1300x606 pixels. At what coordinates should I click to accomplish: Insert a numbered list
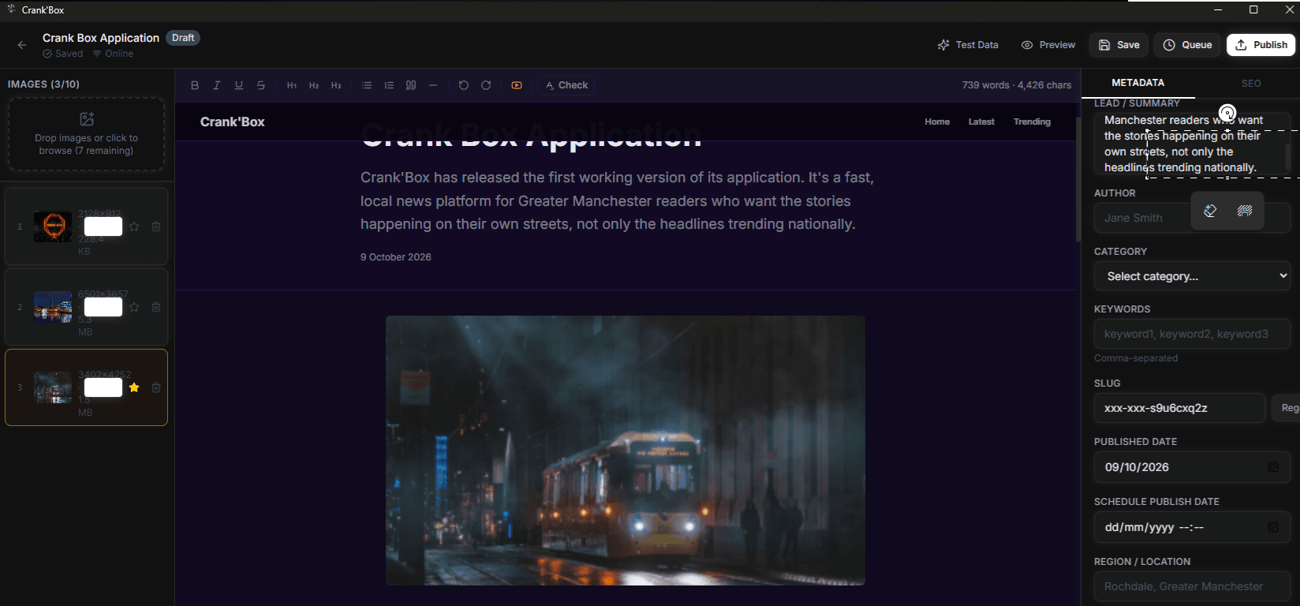tap(389, 85)
